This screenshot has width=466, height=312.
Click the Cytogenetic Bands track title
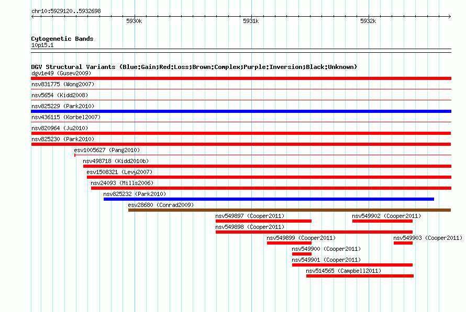(x=62, y=39)
